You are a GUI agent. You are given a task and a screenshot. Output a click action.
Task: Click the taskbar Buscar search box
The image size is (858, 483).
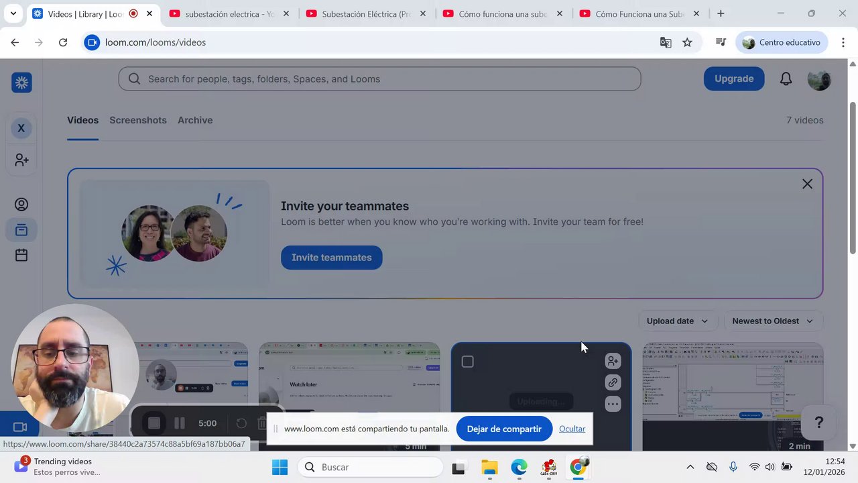[370, 467]
